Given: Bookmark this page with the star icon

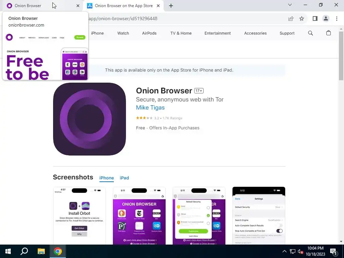Looking at the screenshot, I should point(302,19).
